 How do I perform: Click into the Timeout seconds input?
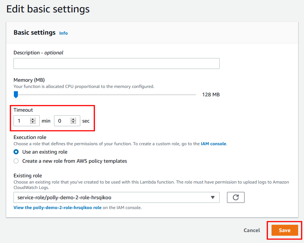pyautogui.click(x=62, y=121)
